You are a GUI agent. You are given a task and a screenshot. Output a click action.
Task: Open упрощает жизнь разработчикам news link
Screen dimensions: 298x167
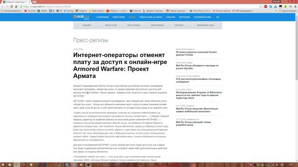pos(193,123)
